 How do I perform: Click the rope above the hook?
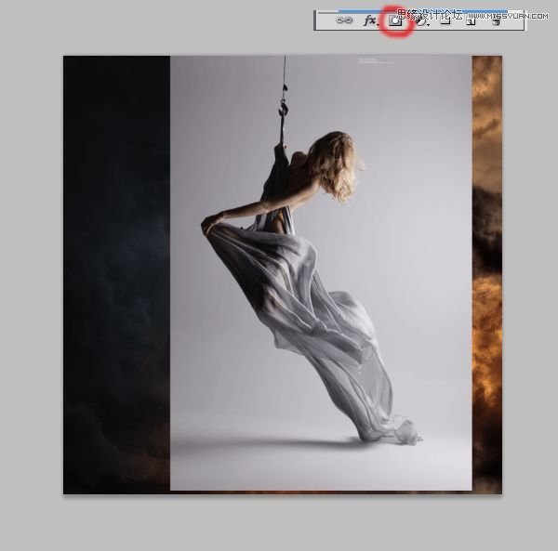point(285,72)
